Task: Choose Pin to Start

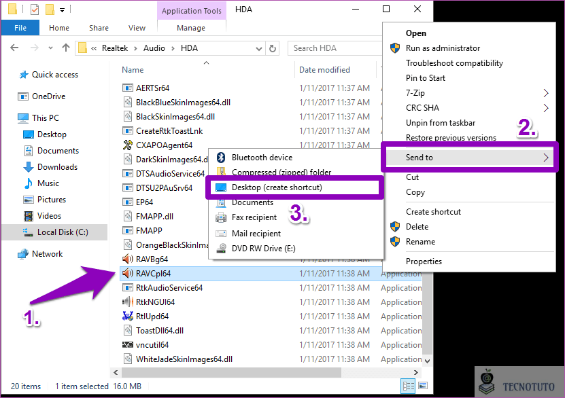Action: (x=426, y=78)
